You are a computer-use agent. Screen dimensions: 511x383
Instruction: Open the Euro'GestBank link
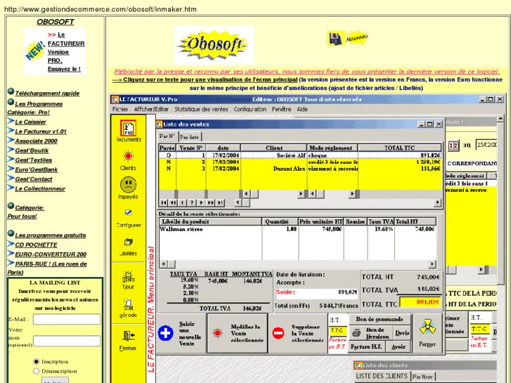click(x=36, y=169)
